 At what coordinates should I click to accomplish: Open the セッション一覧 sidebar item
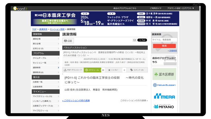pos(45,63)
